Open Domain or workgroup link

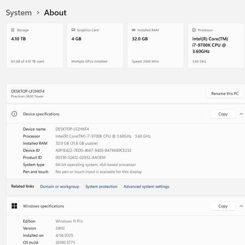(59, 187)
